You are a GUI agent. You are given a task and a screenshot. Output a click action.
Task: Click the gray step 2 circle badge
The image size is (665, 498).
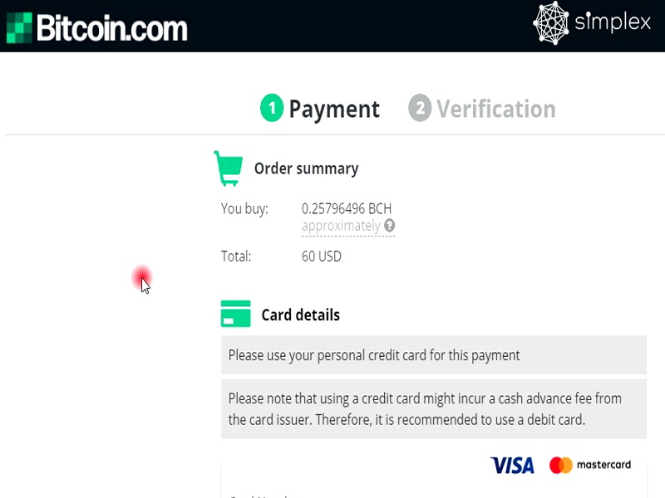tap(420, 109)
